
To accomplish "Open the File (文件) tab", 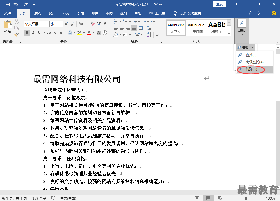I will (x=8, y=13).
